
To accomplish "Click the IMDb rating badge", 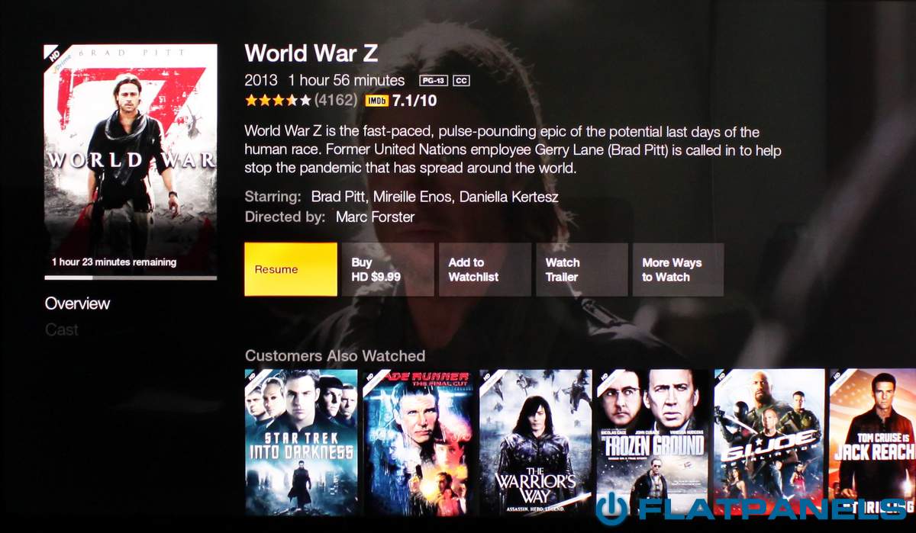I will coord(376,101).
